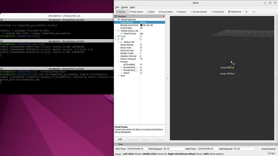Toggle the Grid display checkbox
The height and width of the screenshot is (156, 278).
pyautogui.click(x=141, y=36)
